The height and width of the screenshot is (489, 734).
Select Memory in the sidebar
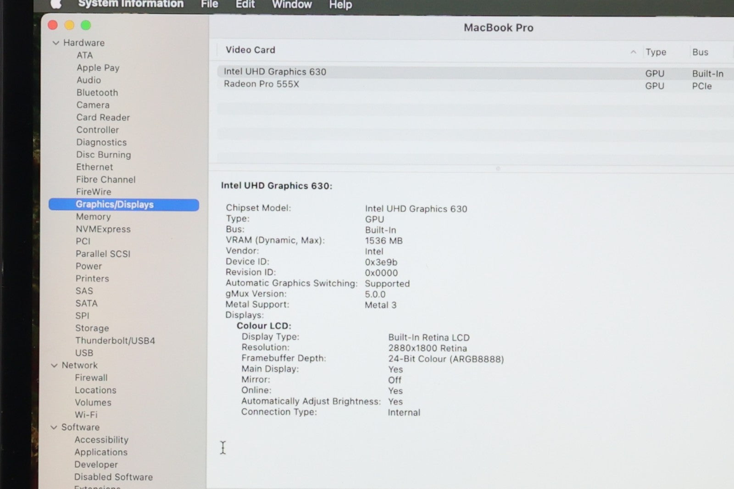(x=93, y=217)
